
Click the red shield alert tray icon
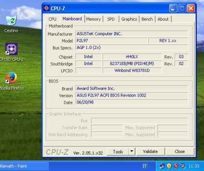click(176, 166)
